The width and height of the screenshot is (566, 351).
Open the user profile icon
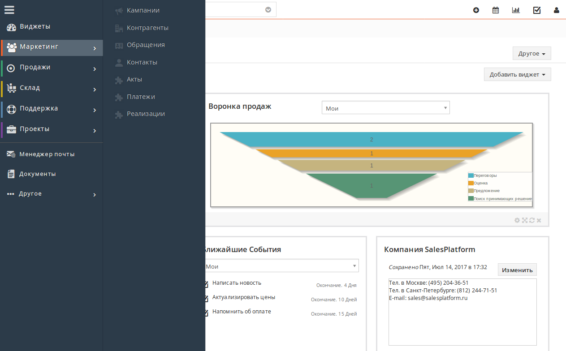point(556,10)
